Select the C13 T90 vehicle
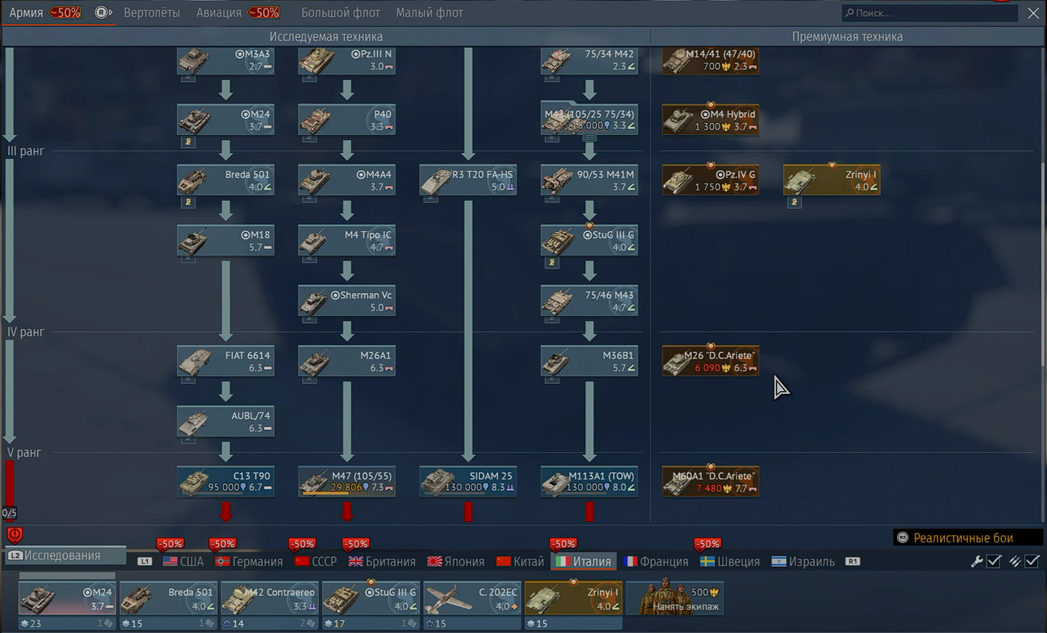 226,482
